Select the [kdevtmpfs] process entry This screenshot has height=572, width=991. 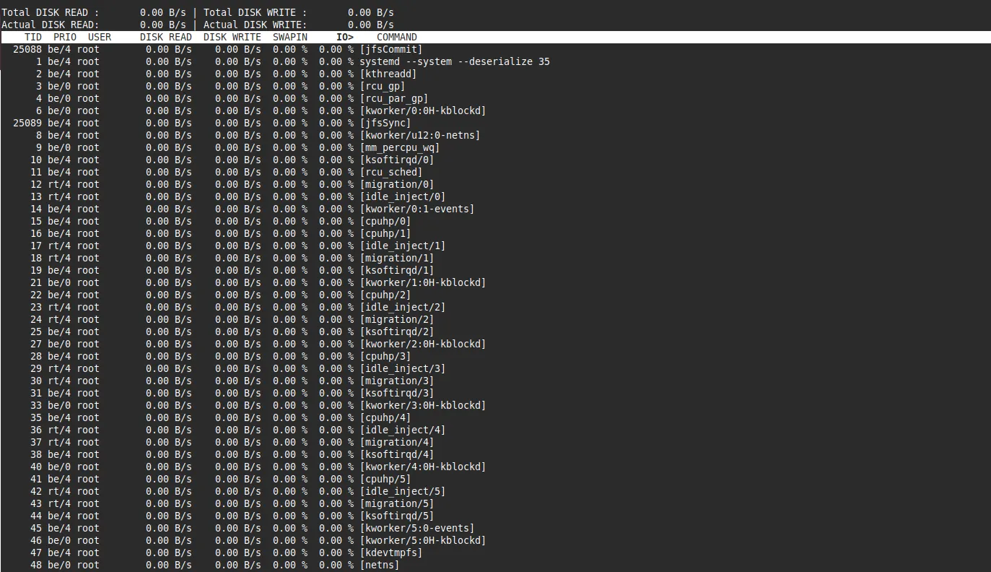click(x=391, y=552)
